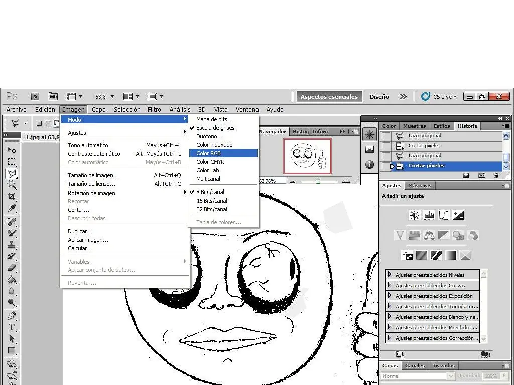Select the Polygonal Lasso tool in toolbox
Viewport: 514px width, 385px height.
coord(12,173)
